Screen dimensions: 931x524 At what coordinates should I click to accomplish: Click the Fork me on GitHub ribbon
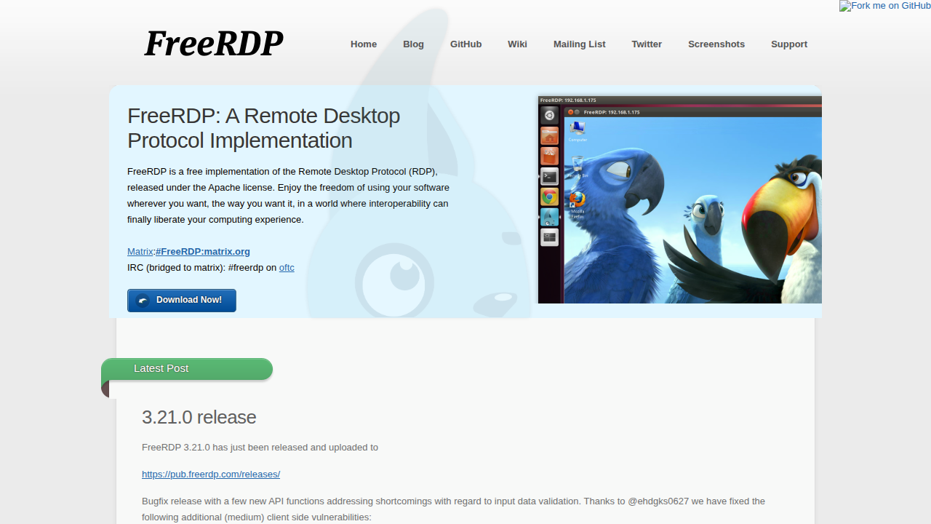[884, 6]
